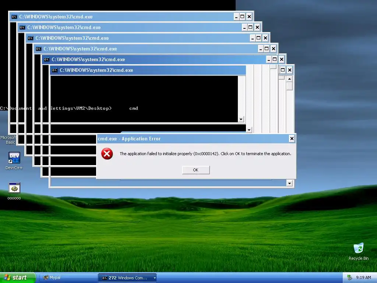Click the Application Error dialog title bar
This screenshot has width=377, height=283.
pyautogui.click(x=192, y=139)
